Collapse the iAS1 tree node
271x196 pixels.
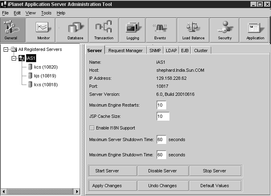pyautogui.click(x=14, y=58)
